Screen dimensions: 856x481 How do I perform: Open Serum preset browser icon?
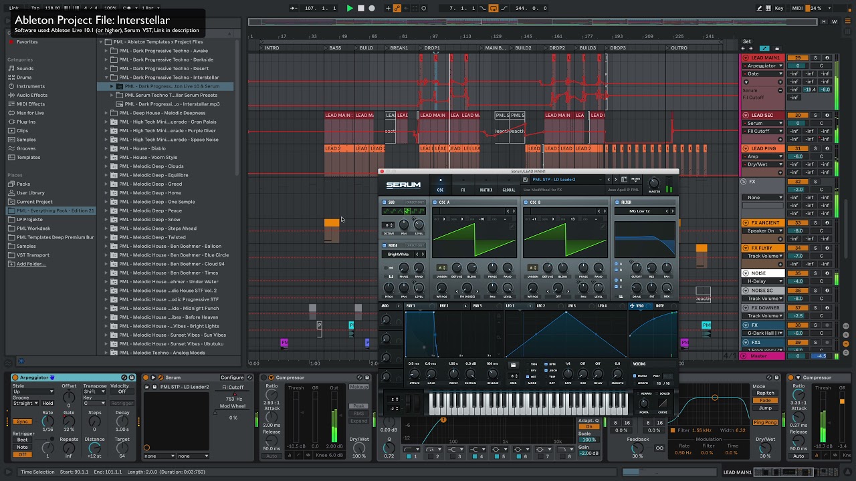[x=625, y=179]
